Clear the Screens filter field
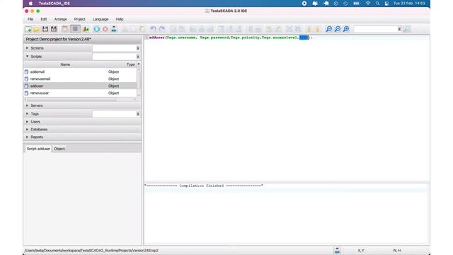The width and height of the screenshot is (453, 255). point(138,48)
